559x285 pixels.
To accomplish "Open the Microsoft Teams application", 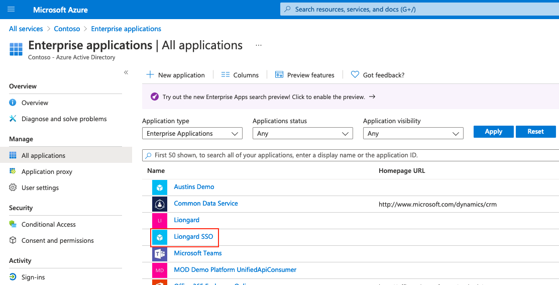I will click(x=198, y=253).
